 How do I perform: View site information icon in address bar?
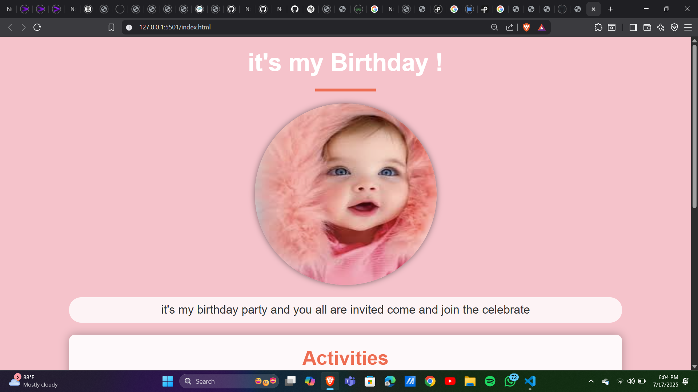tap(129, 27)
